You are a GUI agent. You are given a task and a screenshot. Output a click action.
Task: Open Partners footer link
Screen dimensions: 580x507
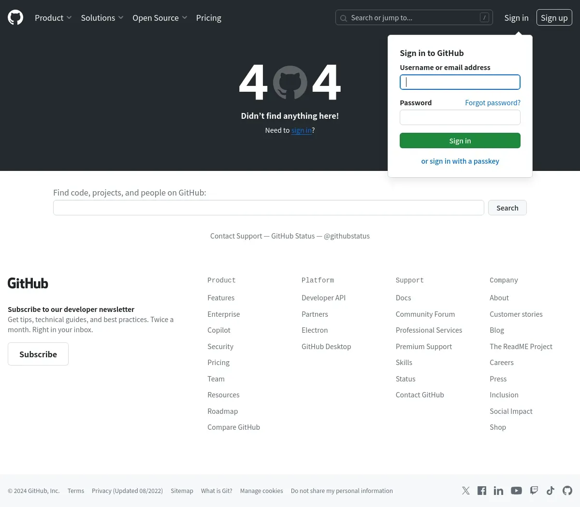(315, 314)
